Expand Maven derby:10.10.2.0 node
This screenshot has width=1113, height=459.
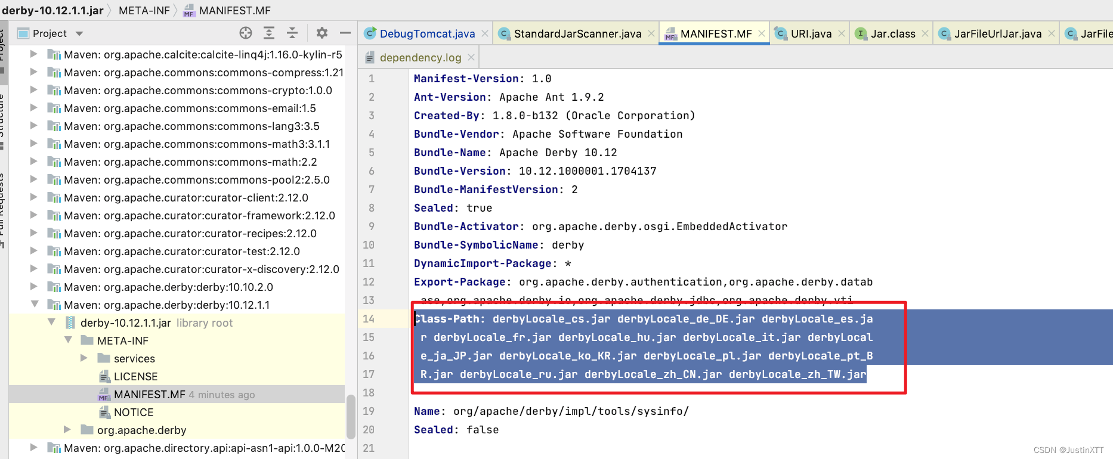coord(34,287)
